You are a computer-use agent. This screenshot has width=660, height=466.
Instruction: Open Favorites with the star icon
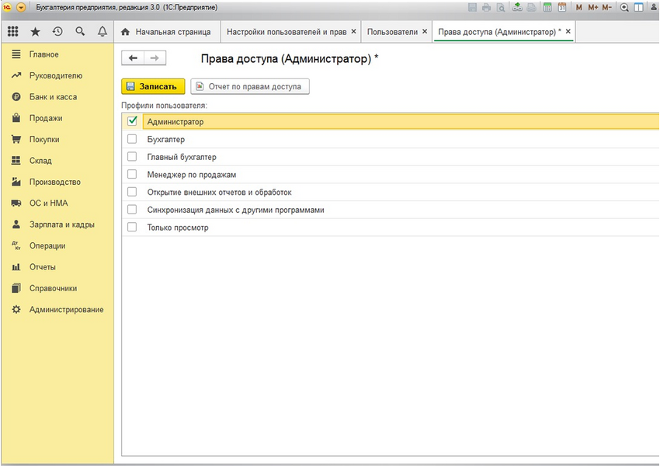tap(35, 32)
